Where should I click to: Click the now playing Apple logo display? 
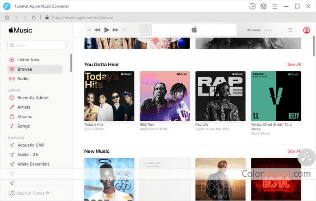(194, 30)
